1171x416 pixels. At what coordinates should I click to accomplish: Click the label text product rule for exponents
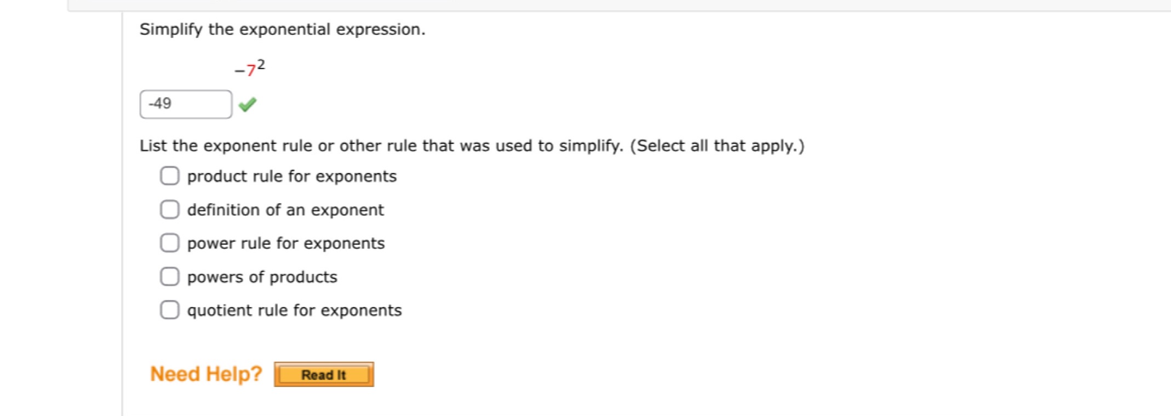292,176
